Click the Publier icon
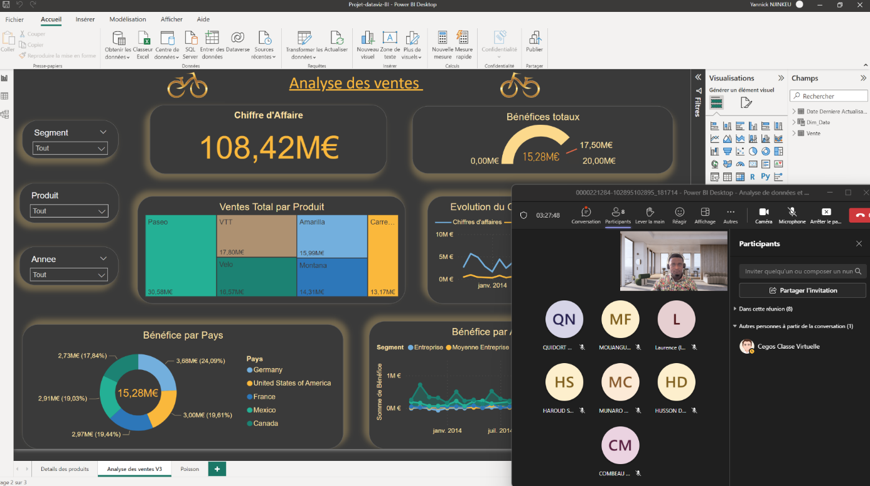 pyautogui.click(x=535, y=38)
